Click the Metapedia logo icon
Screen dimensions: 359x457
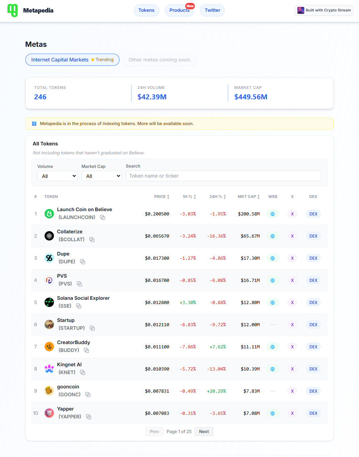12,10
